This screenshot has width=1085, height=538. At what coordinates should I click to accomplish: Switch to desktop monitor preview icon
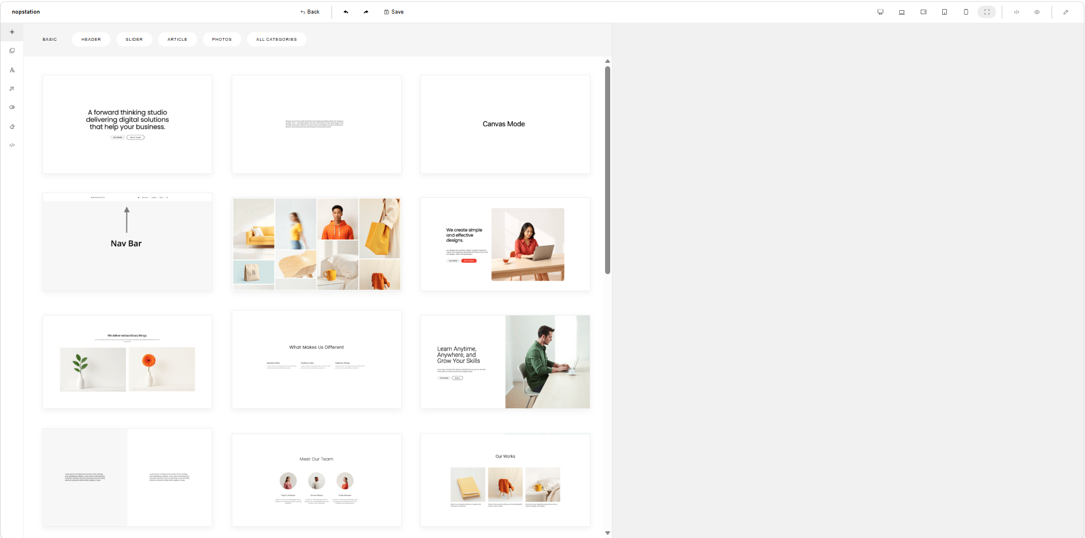tap(880, 12)
